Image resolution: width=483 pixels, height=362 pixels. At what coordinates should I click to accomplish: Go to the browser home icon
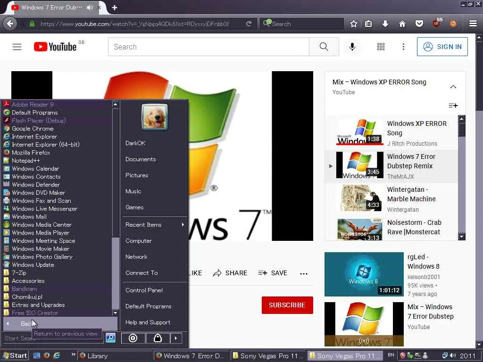click(402, 24)
